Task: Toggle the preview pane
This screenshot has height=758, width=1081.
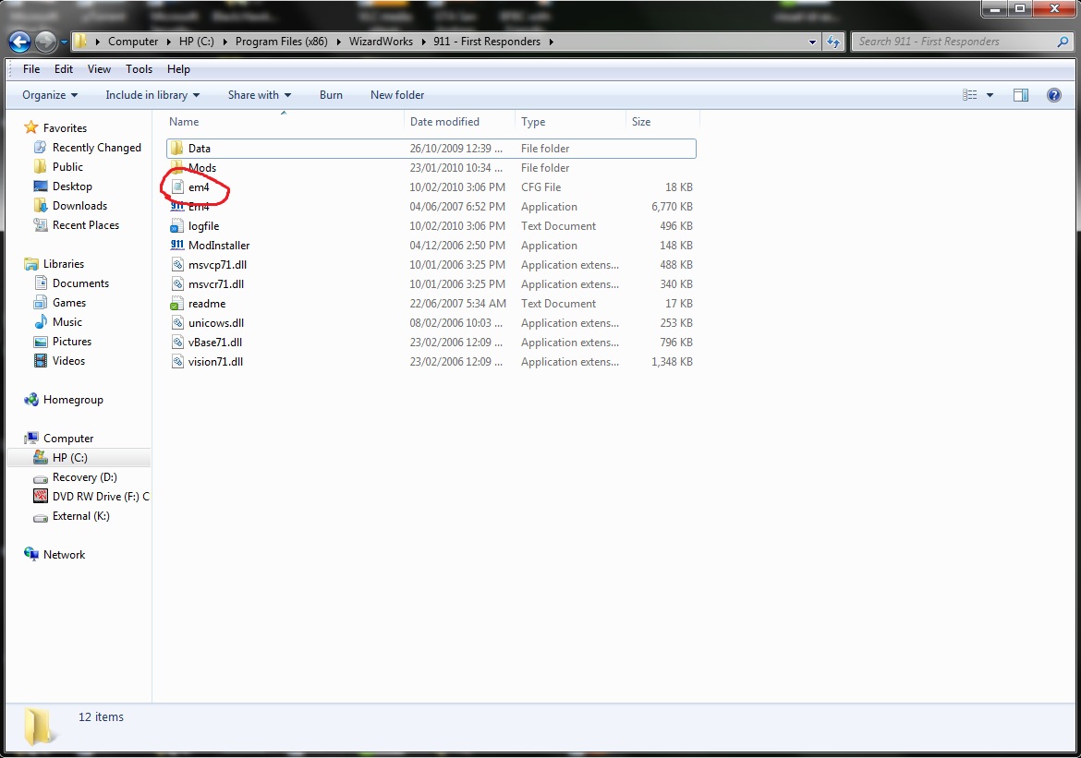Action: pyautogui.click(x=1021, y=95)
